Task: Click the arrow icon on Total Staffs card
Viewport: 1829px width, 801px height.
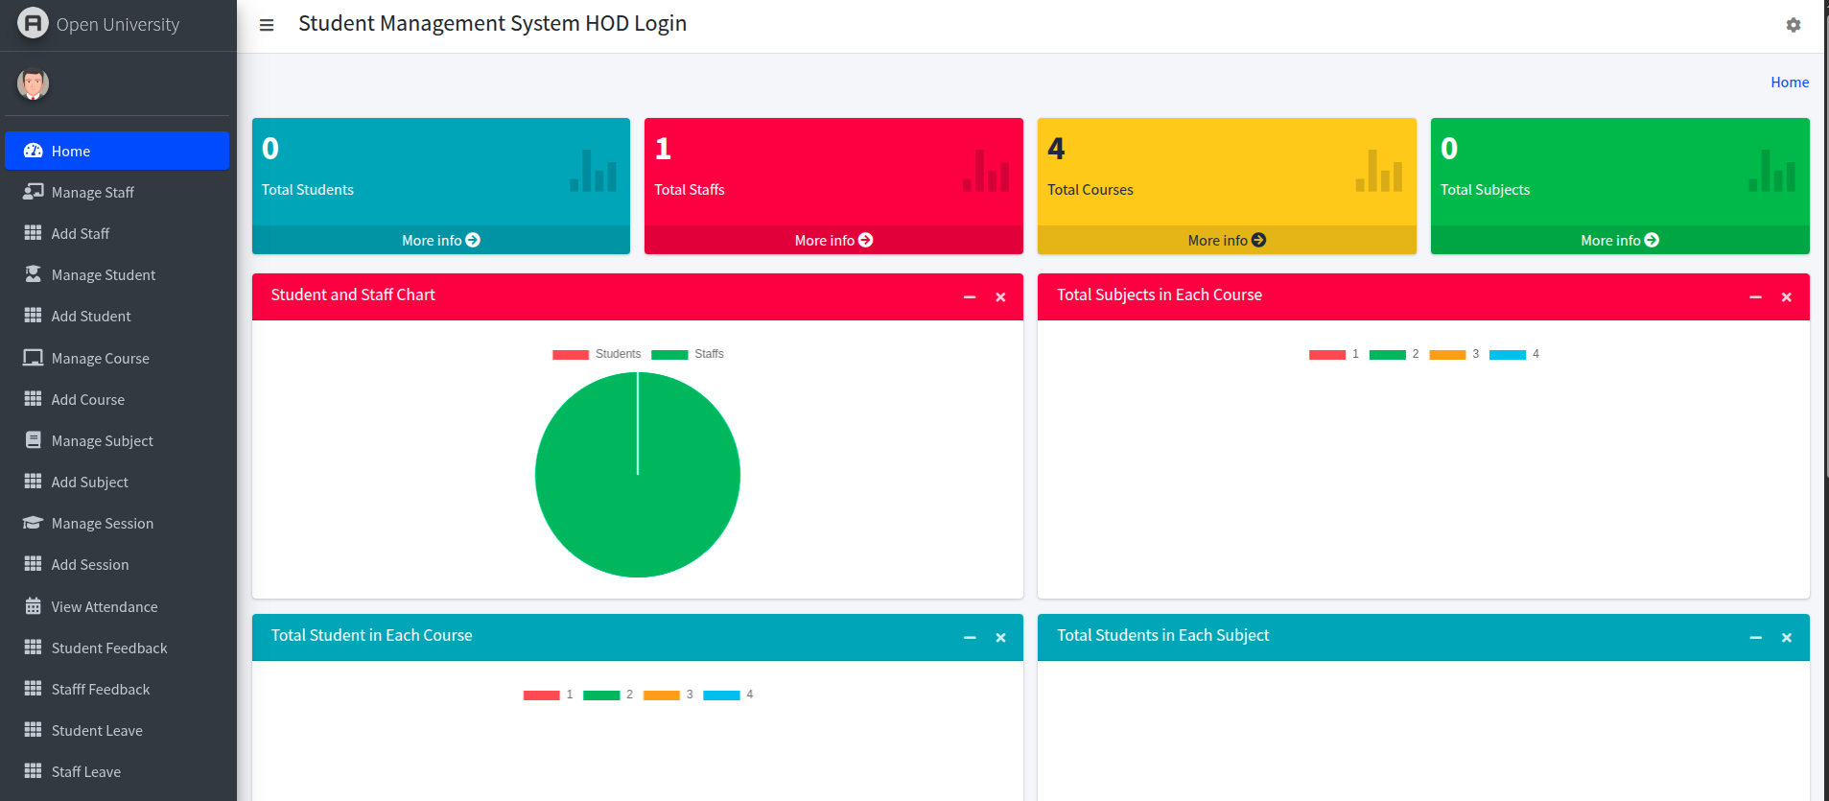Action: coord(866,240)
